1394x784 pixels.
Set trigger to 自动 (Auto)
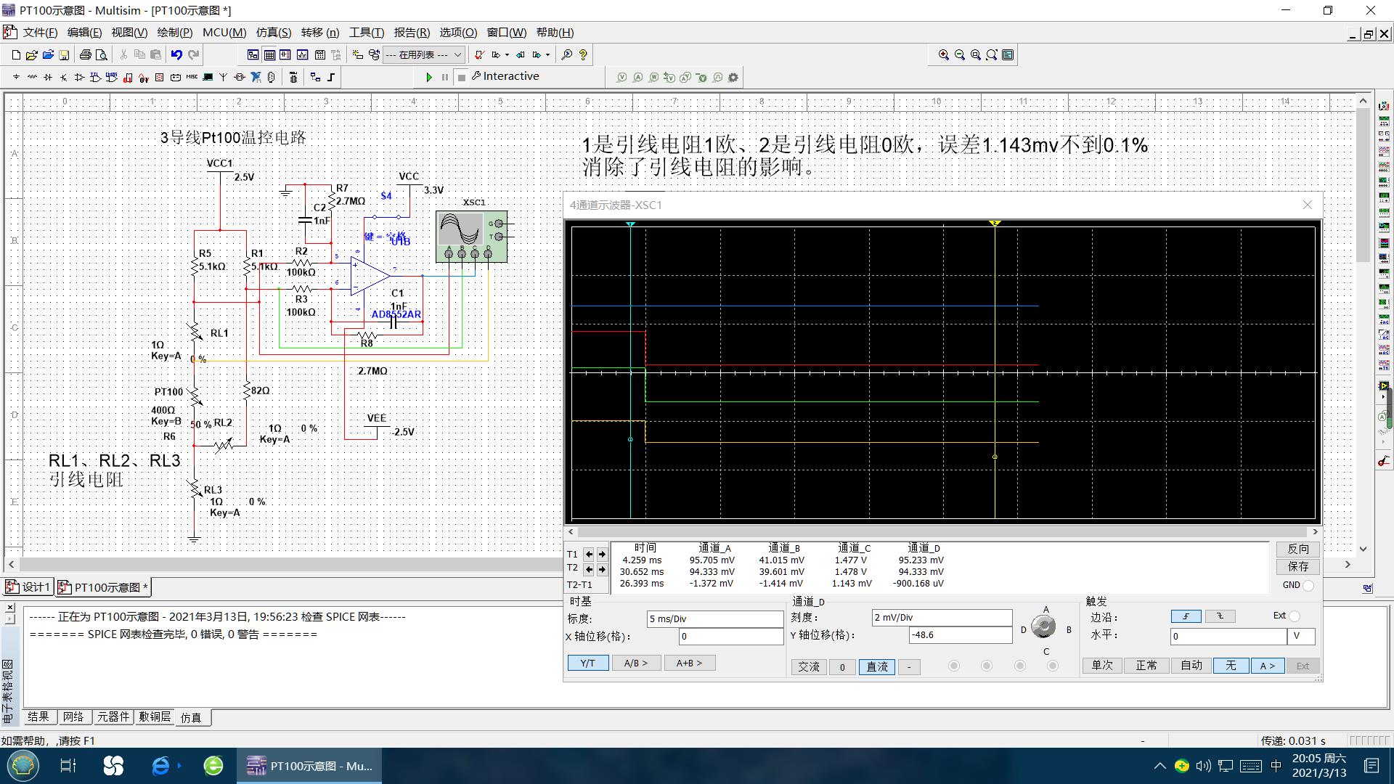[x=1191, y=666]
